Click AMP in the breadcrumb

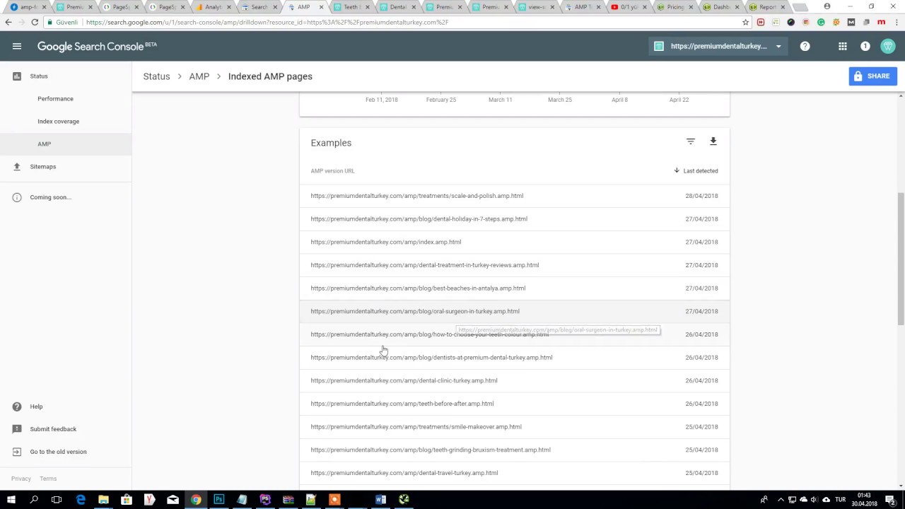(x=199, y=76)
